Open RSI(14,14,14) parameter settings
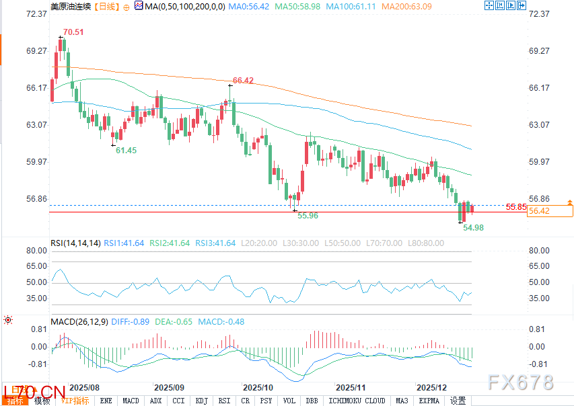Screen dimensions: 574x406 tap(75, 243)
